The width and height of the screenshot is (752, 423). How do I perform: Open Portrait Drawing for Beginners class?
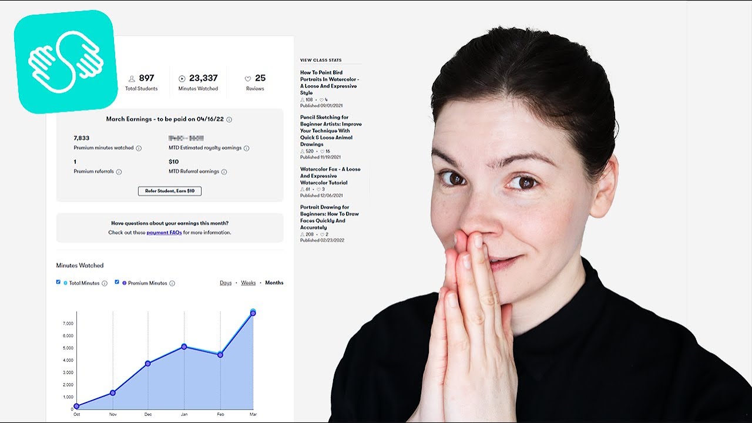pyautogui.click(x=330, y=217)
